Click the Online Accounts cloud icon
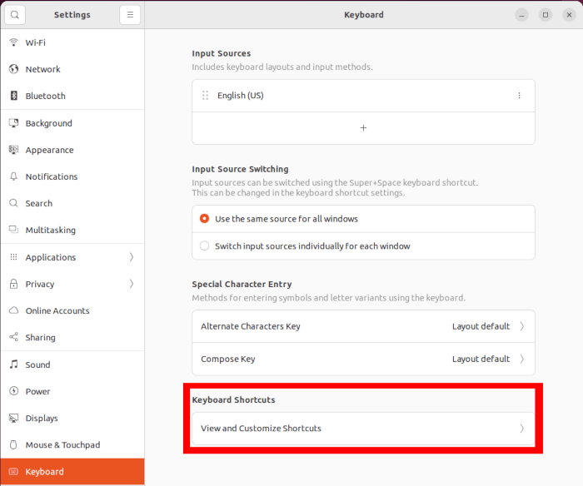This screenshot has height=486, width=583. click(13, 310)
